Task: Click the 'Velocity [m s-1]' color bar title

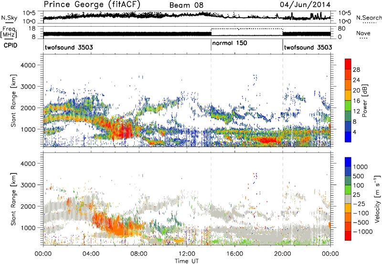Action: coord(377,198)
